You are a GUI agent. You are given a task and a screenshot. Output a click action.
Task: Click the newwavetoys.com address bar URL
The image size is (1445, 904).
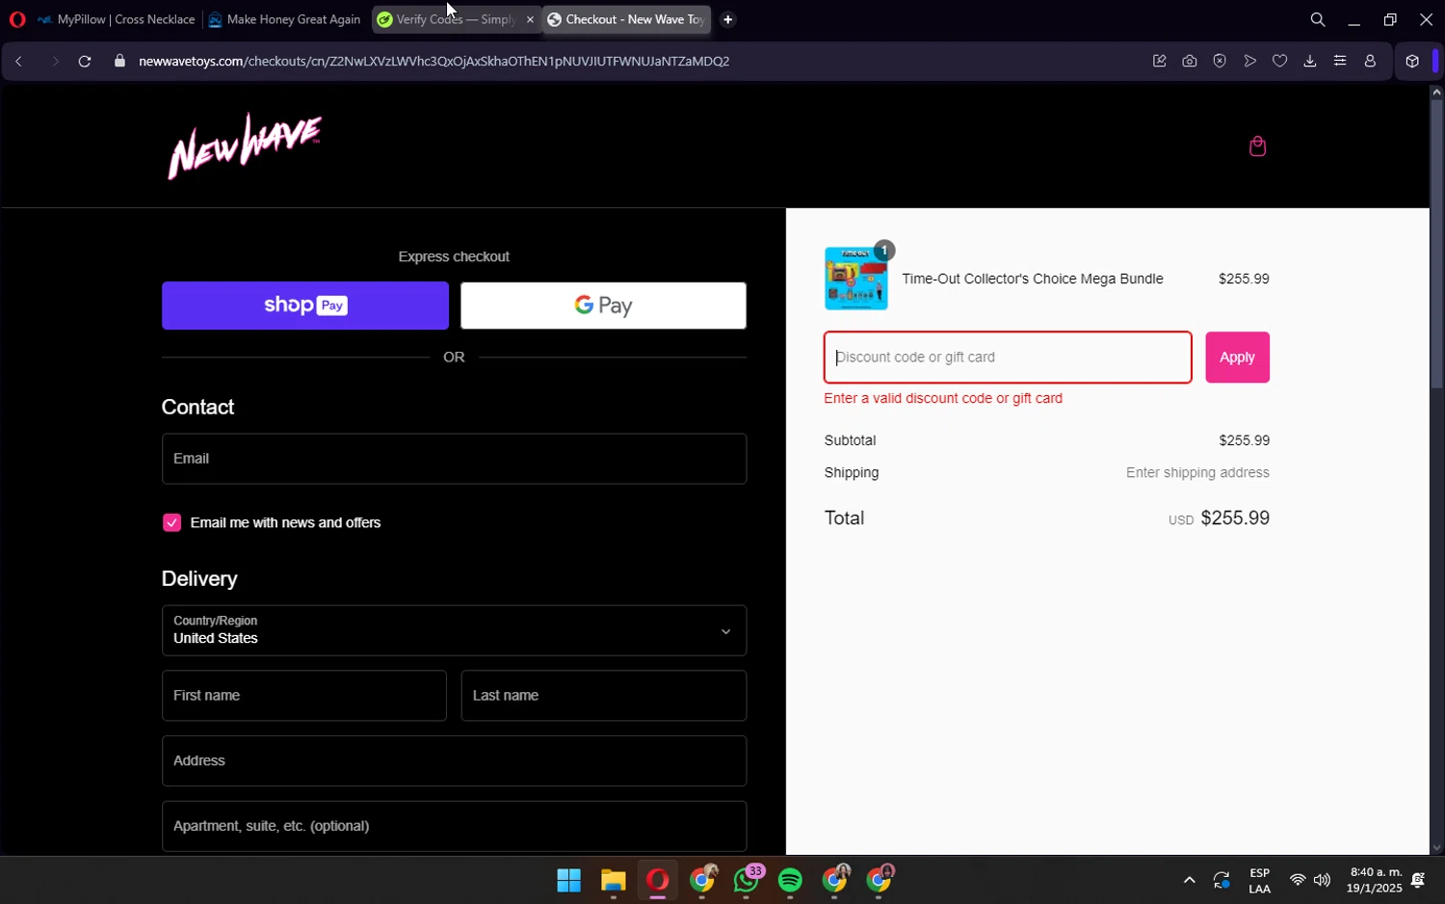click(x=433, y=61)
